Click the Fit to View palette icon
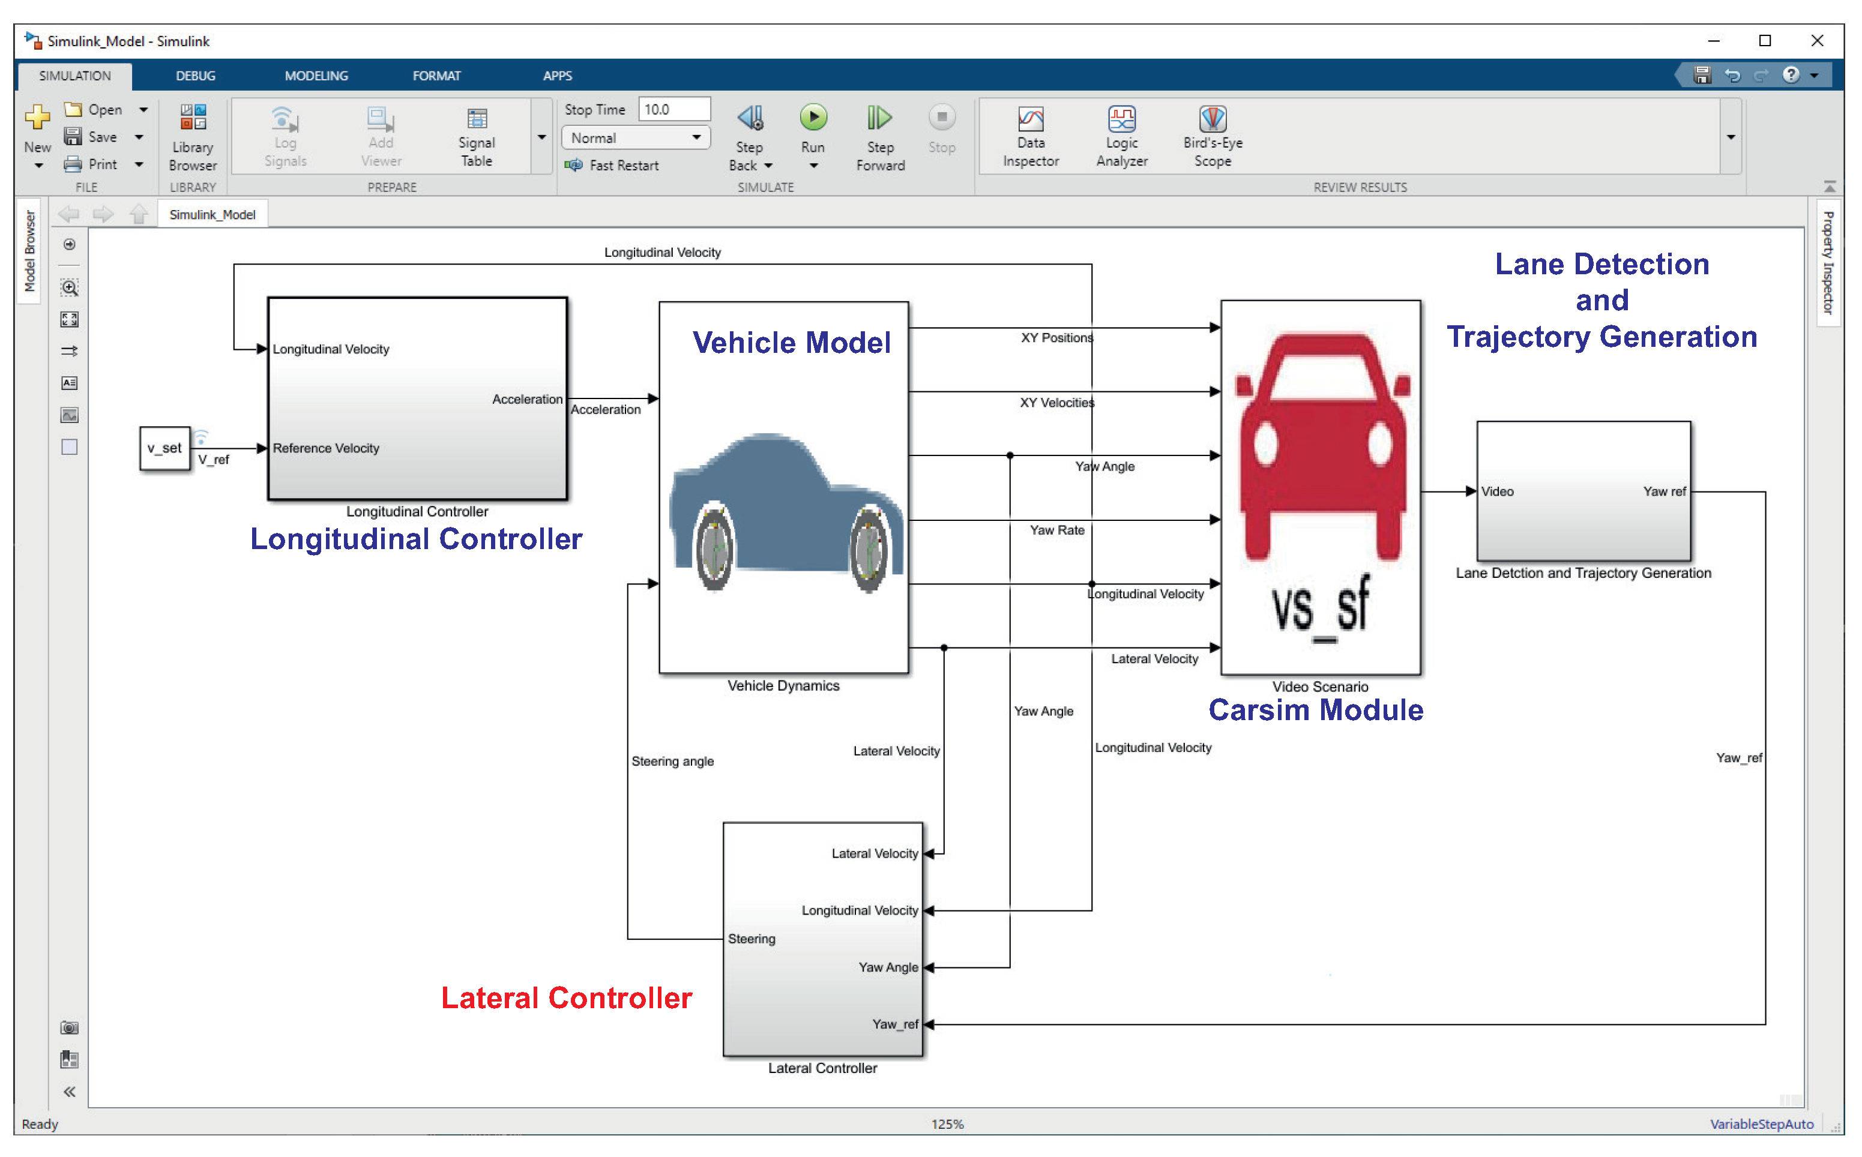 (70, 320)
